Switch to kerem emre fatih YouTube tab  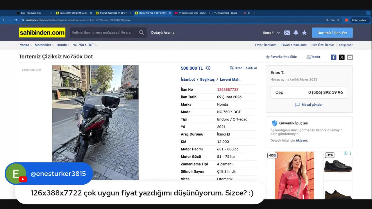click(192, 13)
